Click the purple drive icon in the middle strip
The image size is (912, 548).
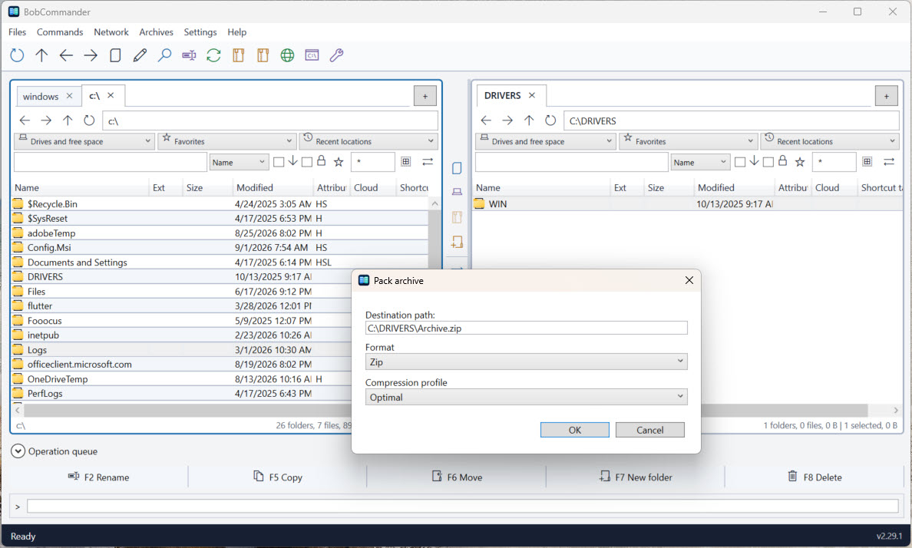(x=458, y=192)
